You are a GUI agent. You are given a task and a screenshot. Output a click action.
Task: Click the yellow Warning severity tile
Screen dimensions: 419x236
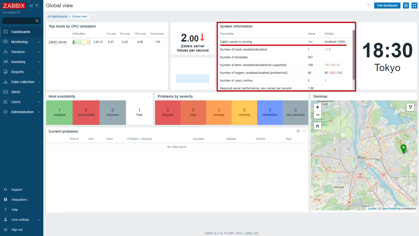click(244, 113)
